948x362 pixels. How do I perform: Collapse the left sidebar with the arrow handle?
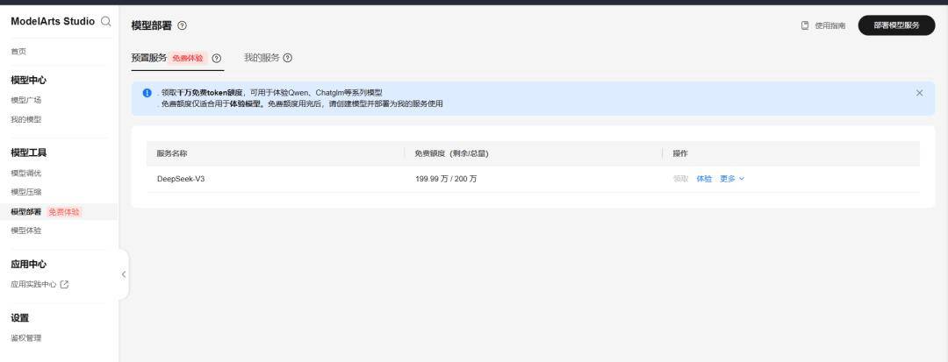[124, 274]
